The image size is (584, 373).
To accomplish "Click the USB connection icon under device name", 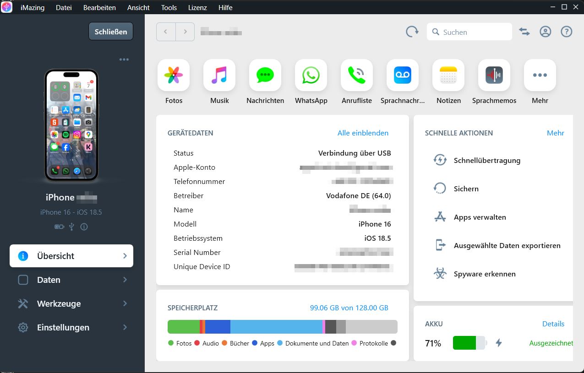I will pos(71,227).
